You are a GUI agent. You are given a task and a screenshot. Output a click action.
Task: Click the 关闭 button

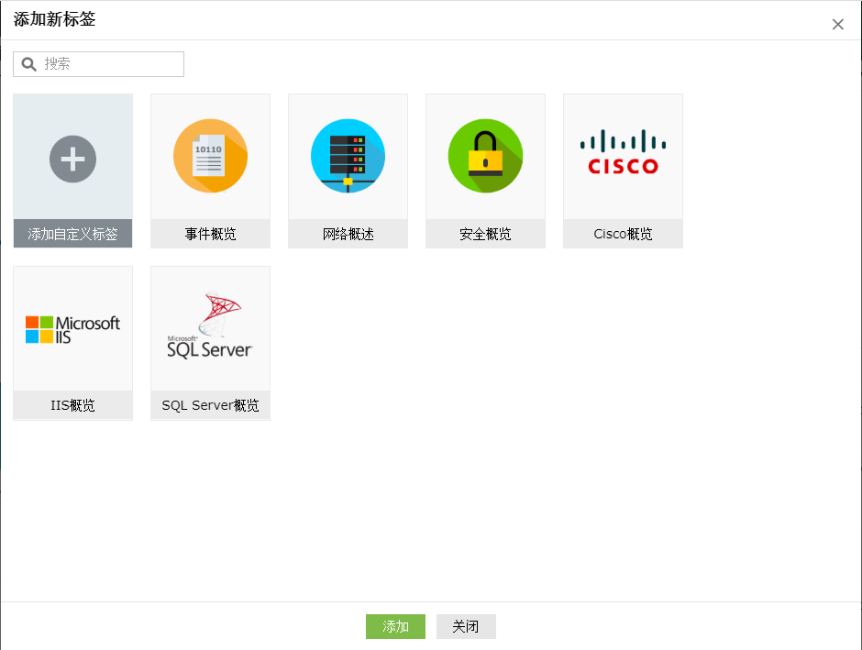point(466,626)
